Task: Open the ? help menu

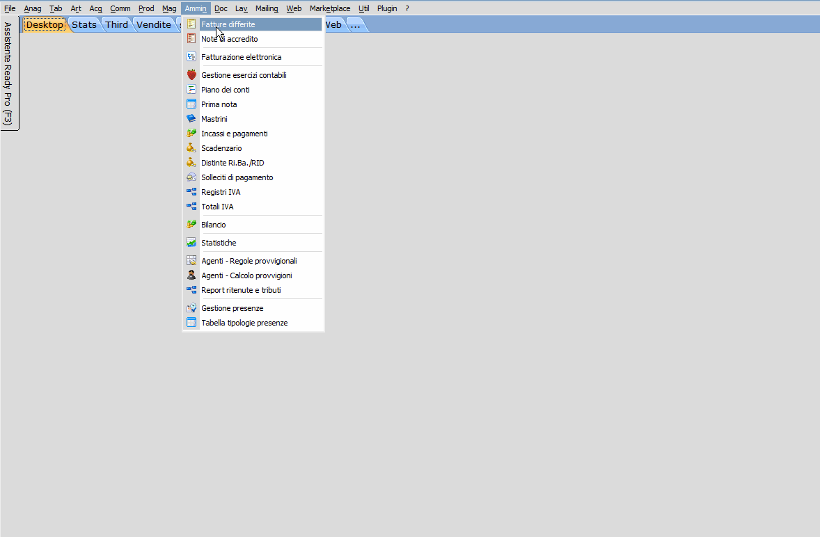Action: (x=407, y=8)
